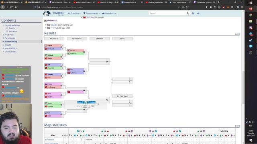This screenshot has width=257, height=144.
Task: Open the Saladin player page
Action: click(x=54, y=25)
